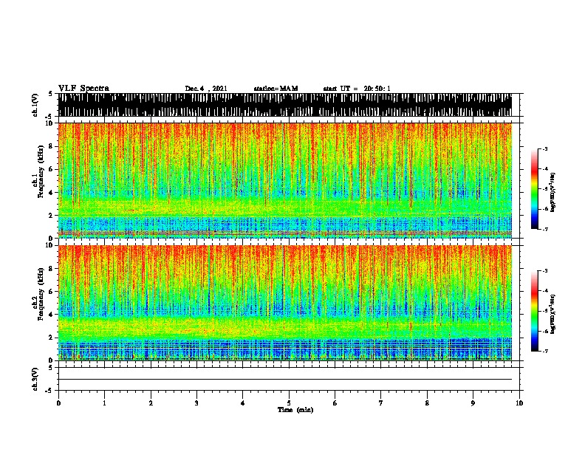Screen dimensions: 585x452
Task: Click time axis tick label "9"
Action: point(473,403)
